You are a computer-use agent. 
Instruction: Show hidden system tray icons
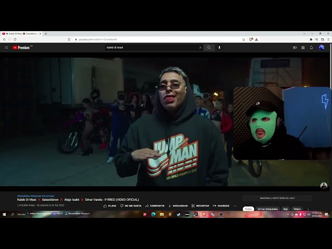coord(288,214)
